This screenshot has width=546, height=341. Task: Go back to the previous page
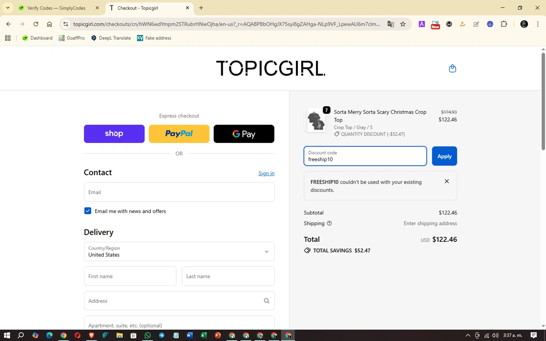point(8,24)
